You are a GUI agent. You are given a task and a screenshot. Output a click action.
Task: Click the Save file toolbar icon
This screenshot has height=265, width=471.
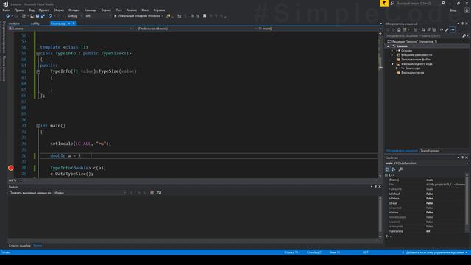38,16
